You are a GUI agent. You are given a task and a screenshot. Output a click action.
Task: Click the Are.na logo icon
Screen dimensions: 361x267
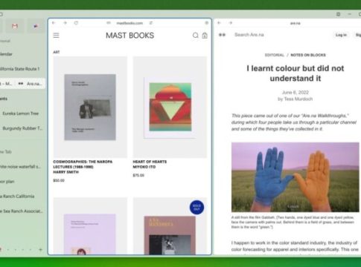point(222,35)
